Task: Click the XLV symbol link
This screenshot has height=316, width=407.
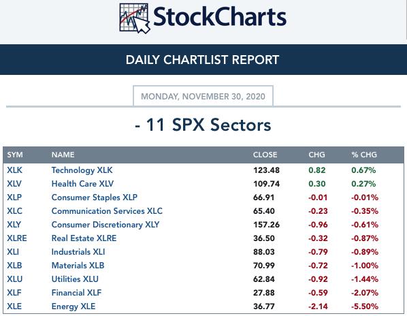Action: (x=14, y=184)
